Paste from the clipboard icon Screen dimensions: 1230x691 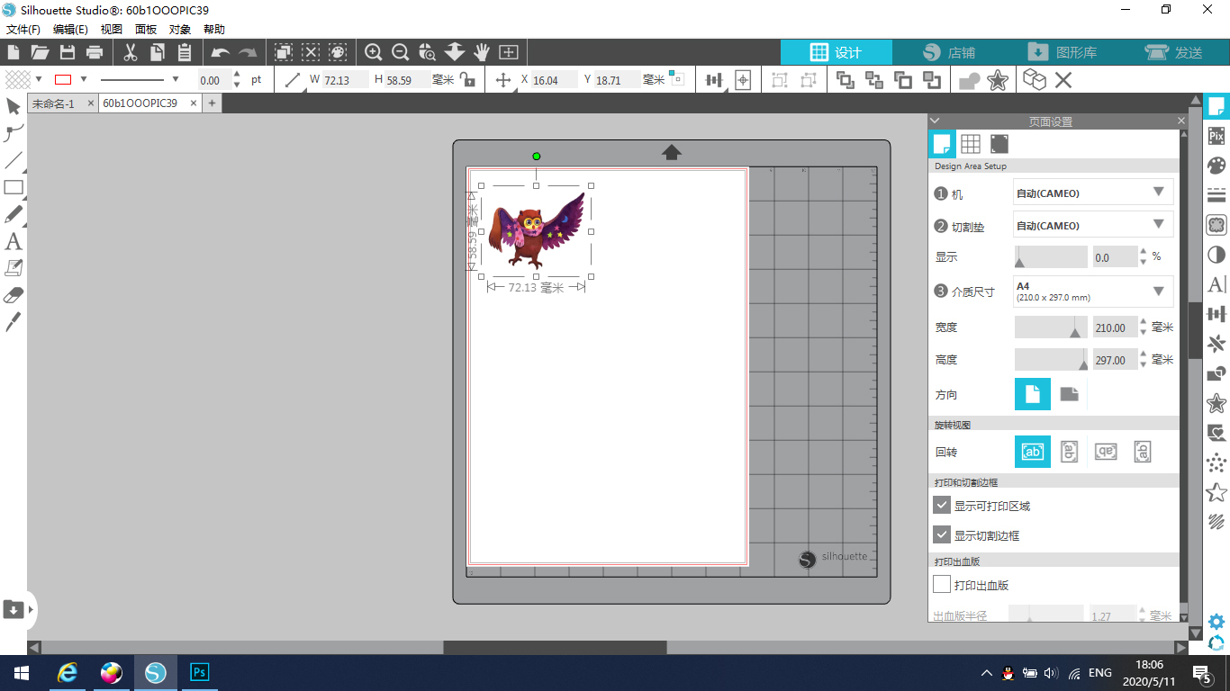pos(185,52)
